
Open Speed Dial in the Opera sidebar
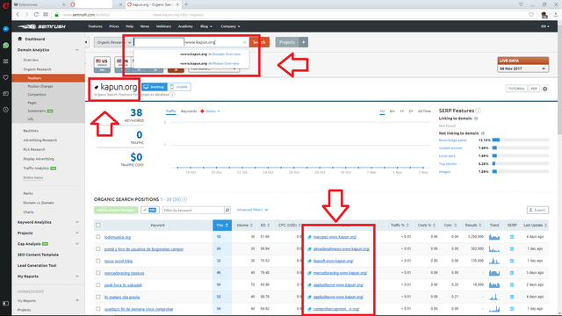click(x=6, y=61)
